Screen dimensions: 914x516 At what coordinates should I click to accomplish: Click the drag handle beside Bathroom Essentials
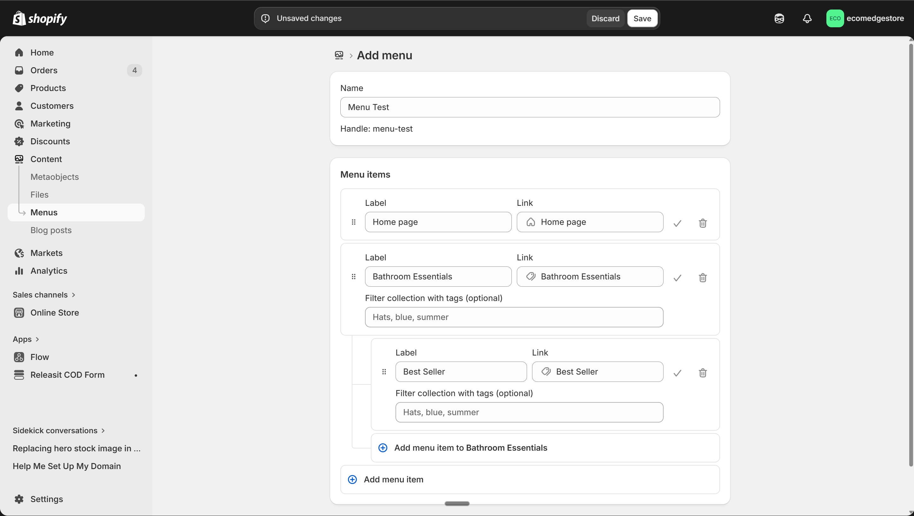tap(353, 277)
